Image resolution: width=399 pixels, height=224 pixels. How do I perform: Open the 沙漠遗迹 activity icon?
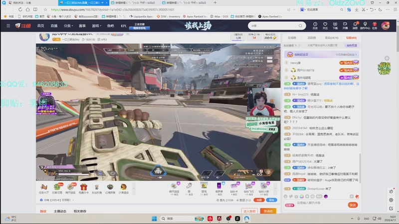(123, 189)
